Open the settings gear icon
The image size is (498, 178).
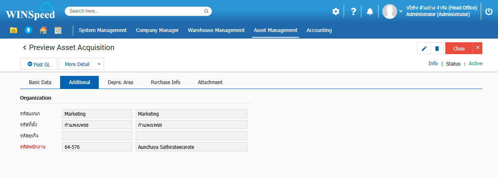(336, 11)
